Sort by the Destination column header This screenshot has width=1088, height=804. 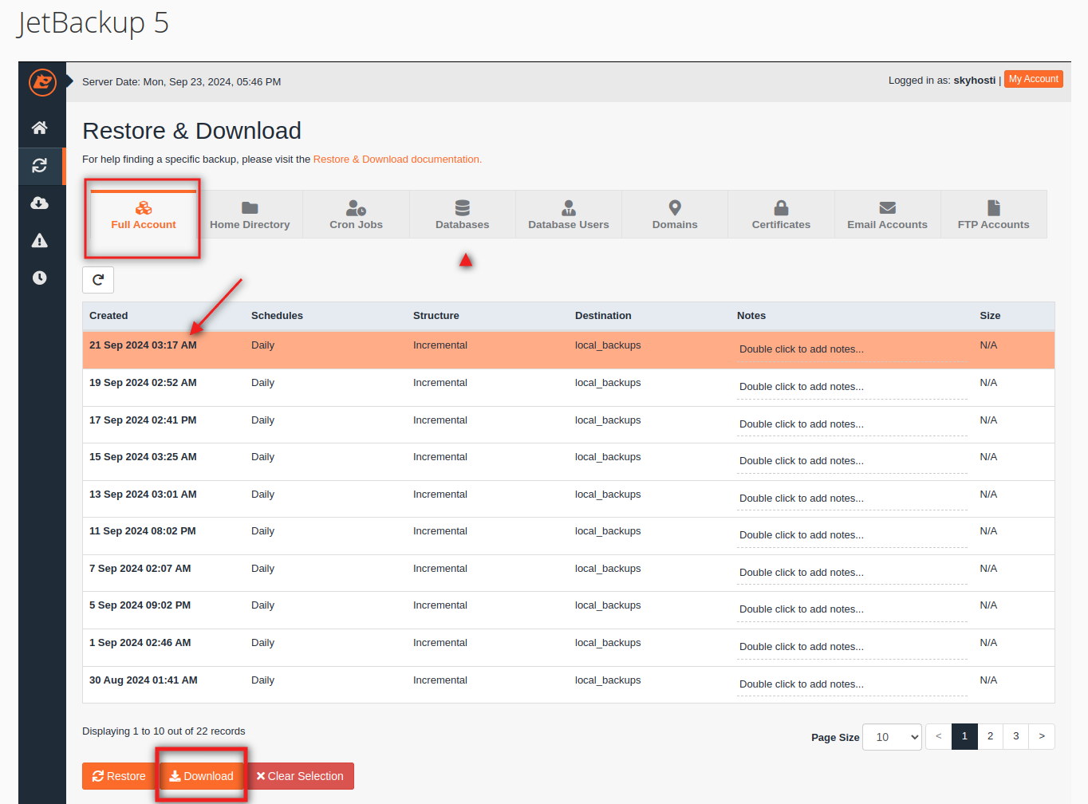(603, 316)
